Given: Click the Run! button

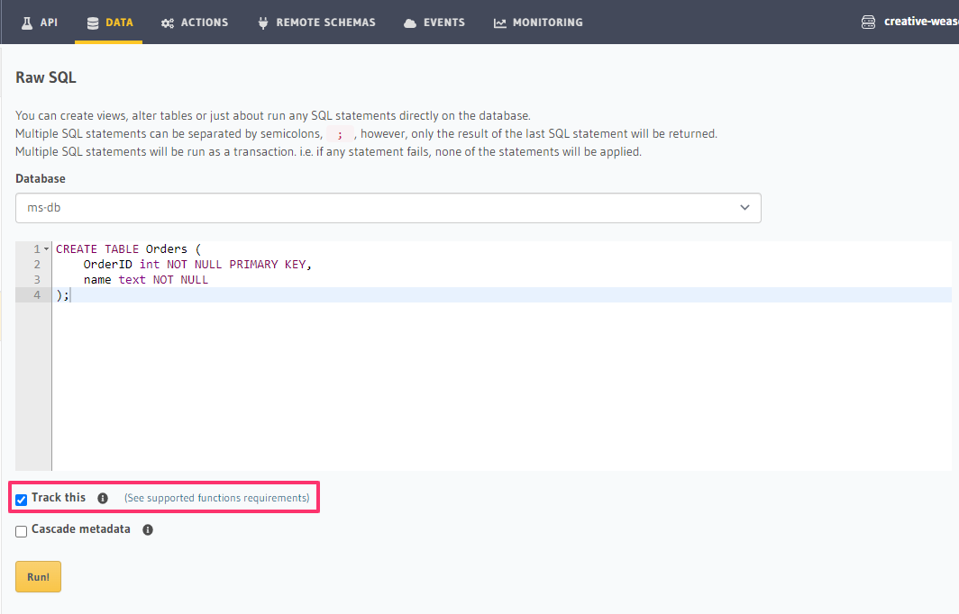Looking at the screenshot, I should click(38, 576).
